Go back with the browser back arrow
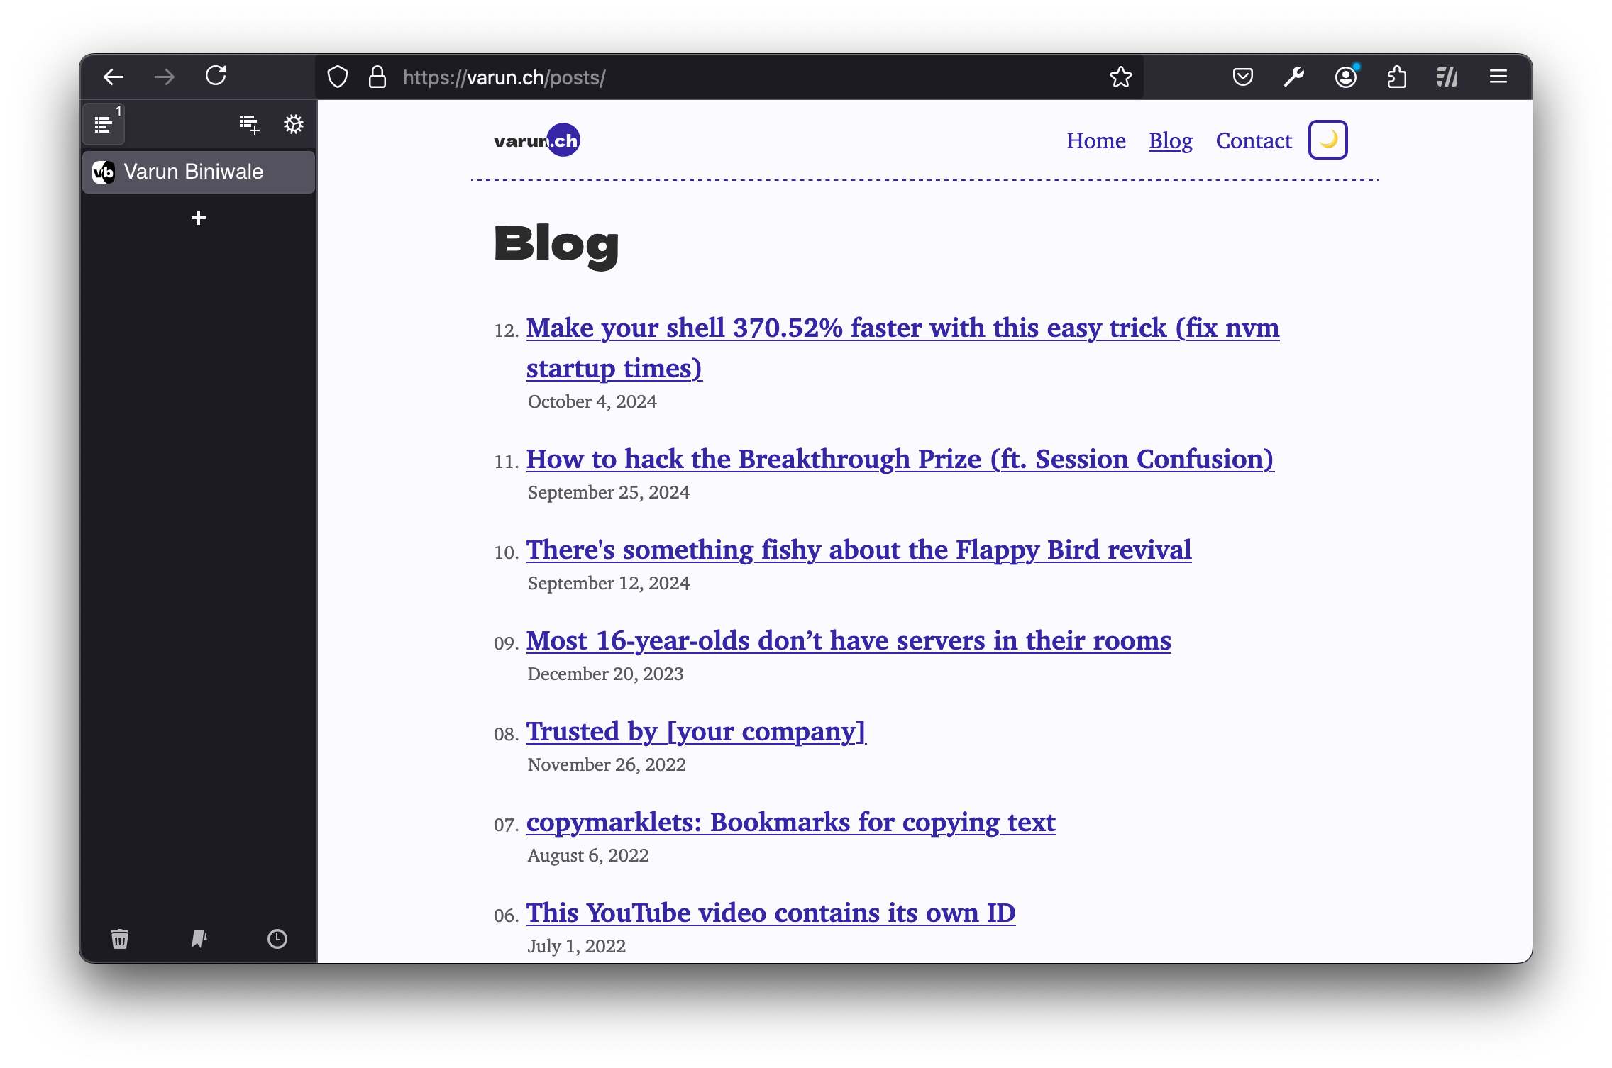This screenshot has width=1612, height=1068. click(x=114, y=77)
